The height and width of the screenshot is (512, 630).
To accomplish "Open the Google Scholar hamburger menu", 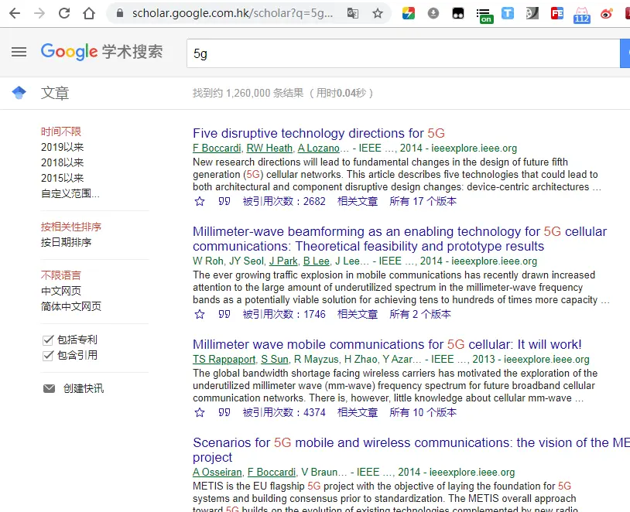I will 19,52.
